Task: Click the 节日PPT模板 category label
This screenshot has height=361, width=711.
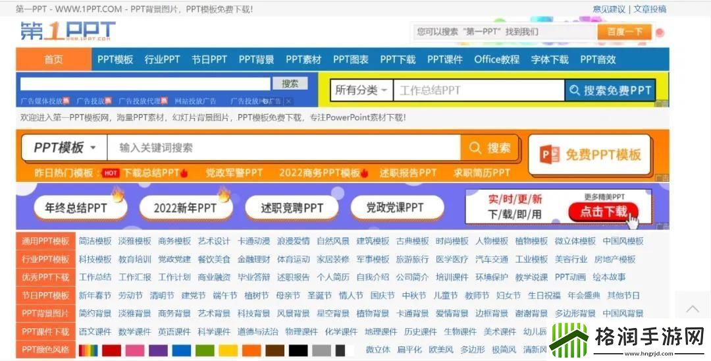Action: click(46, 296)
